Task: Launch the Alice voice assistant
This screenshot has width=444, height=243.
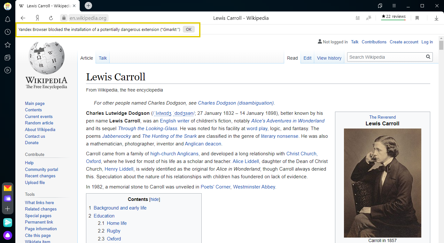Action: (x=8, y=236)
